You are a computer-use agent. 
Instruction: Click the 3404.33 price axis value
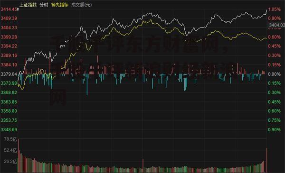tap(9, 28)
